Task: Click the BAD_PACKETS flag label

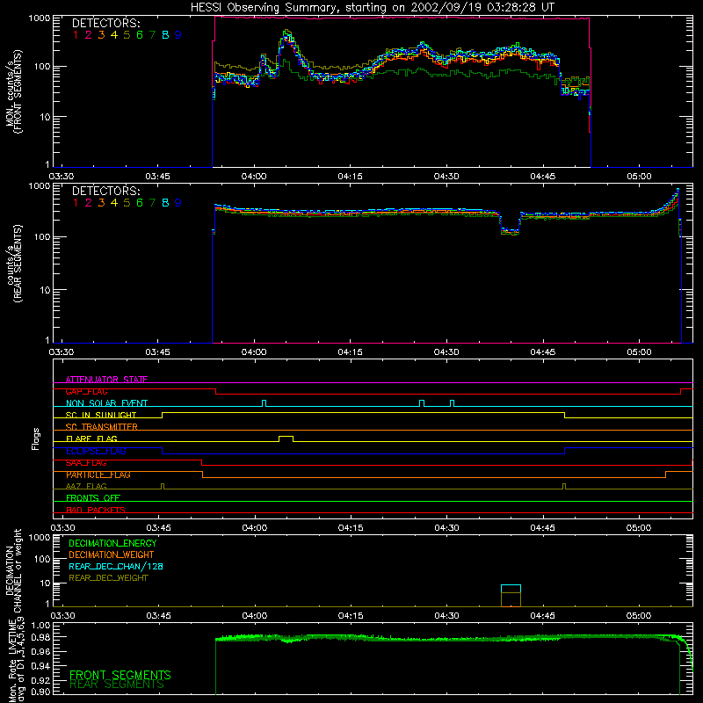Action: coord(96,510)
